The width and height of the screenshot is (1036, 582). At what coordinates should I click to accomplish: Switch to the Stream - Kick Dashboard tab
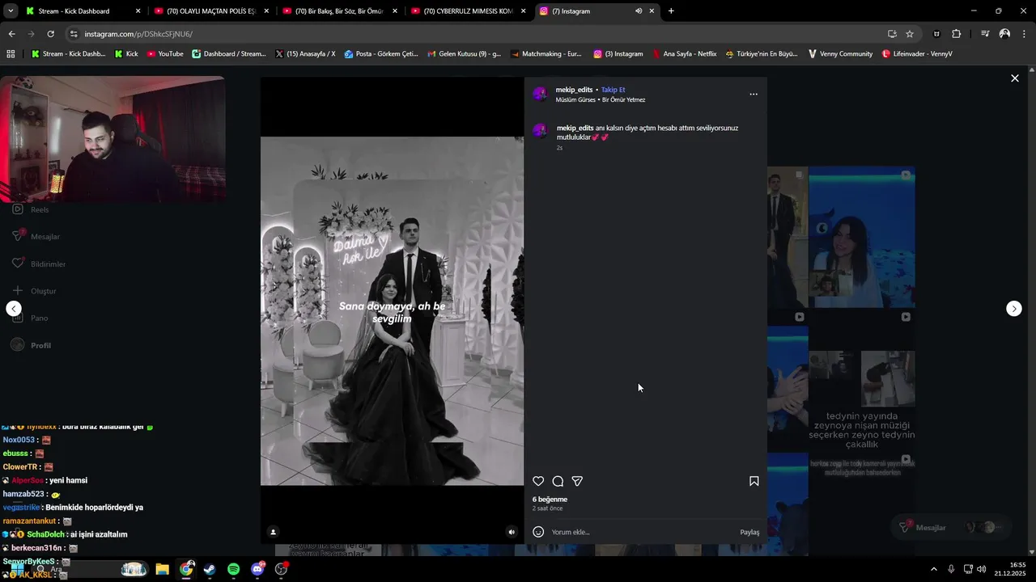tap(81, 11)
